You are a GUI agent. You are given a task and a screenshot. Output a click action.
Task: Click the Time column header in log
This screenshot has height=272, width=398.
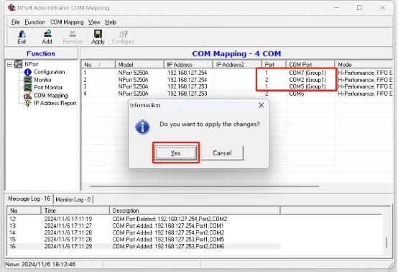[x=75, y=211]
